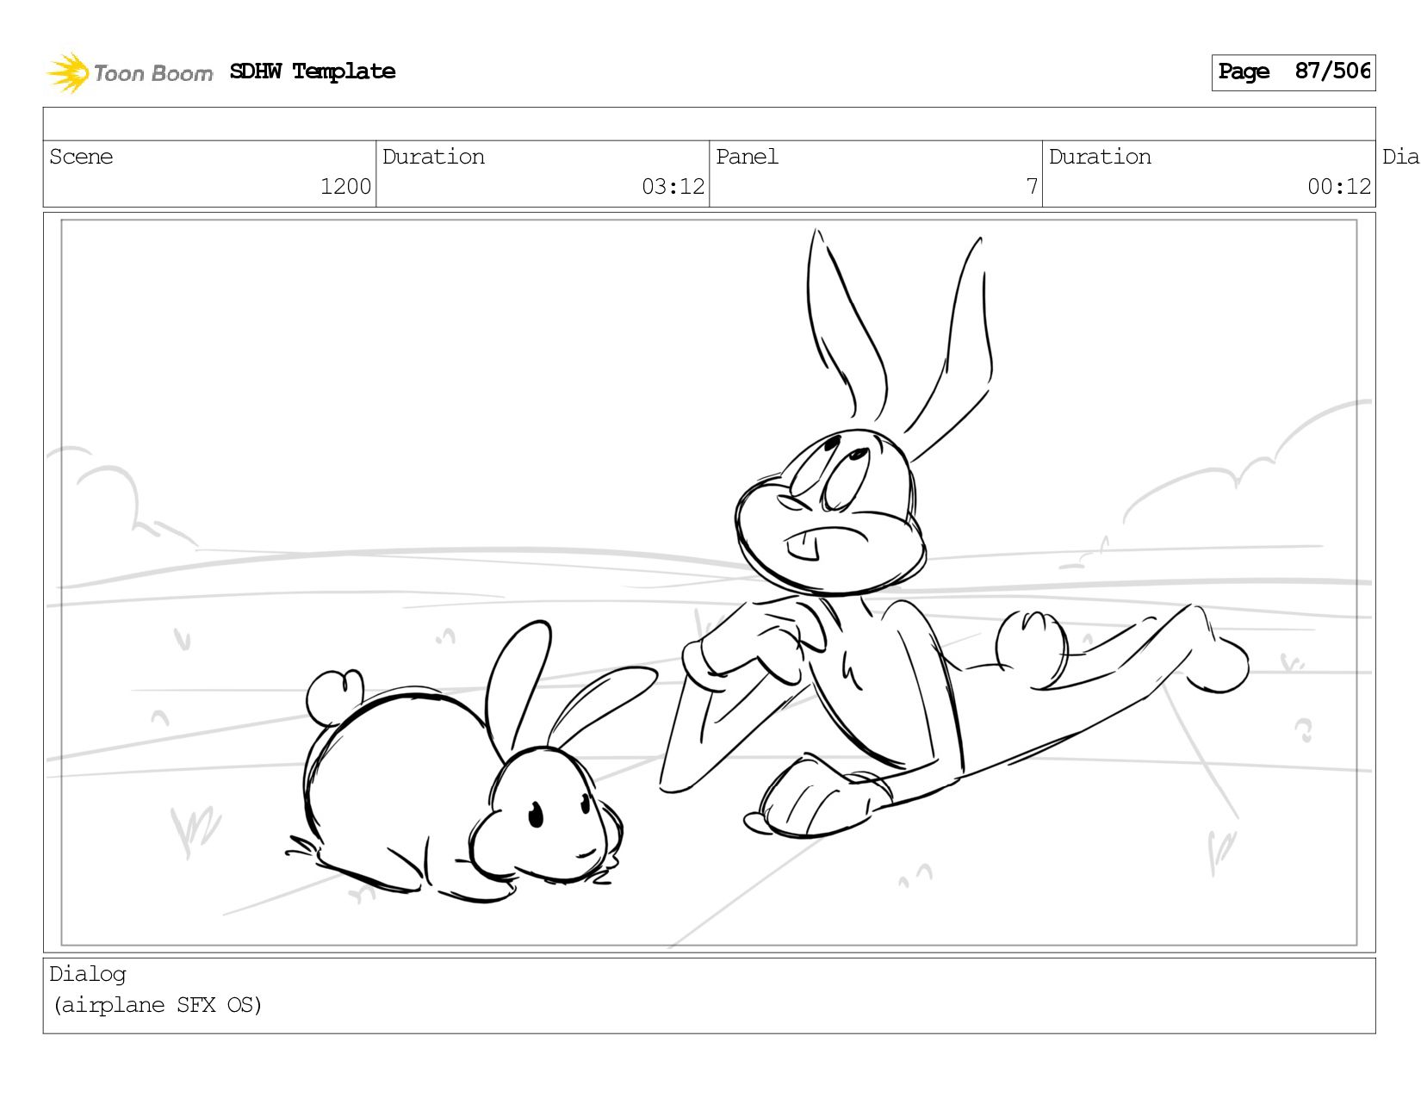Click the '(airplane SFX OS)' dialog text

pos(158,1005)
